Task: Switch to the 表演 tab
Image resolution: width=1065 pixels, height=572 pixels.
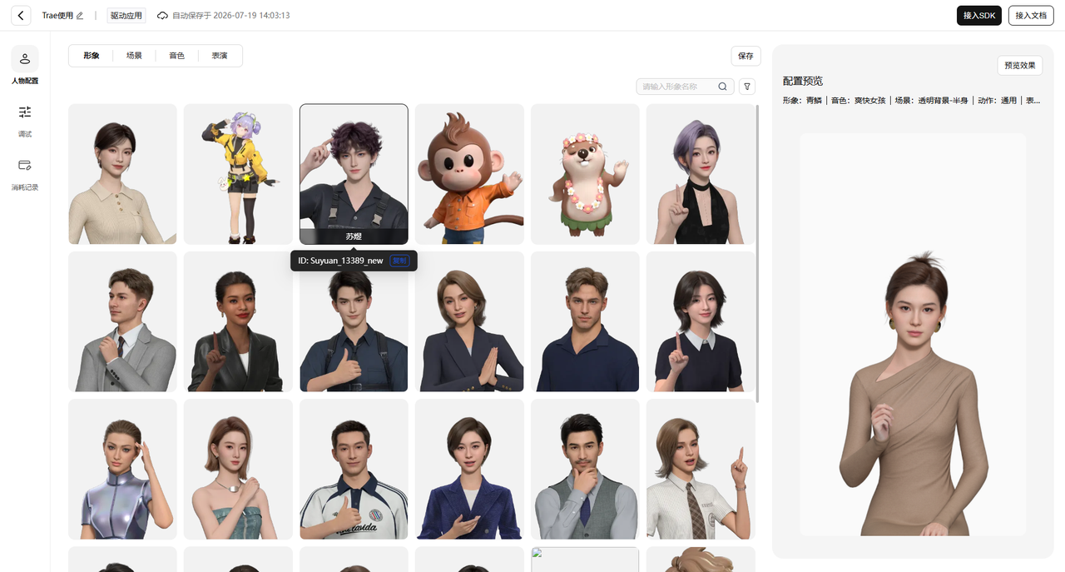Action: (x=220, y=56)
